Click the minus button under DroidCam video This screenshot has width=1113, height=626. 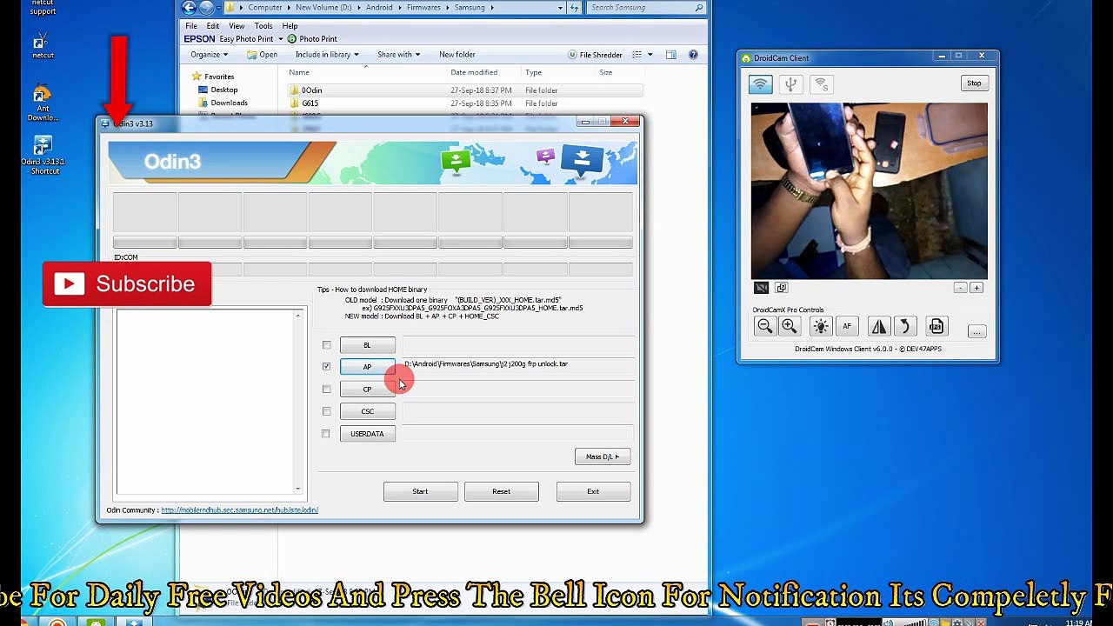click(x=960, y=288)
